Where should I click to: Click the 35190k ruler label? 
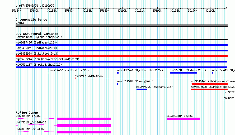click(122, 11)
